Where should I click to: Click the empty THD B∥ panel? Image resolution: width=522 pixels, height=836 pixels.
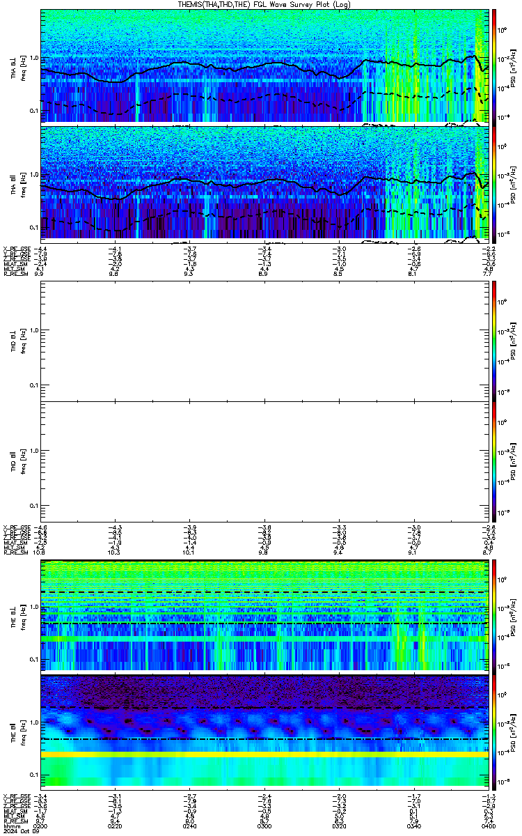pos(264,461)
